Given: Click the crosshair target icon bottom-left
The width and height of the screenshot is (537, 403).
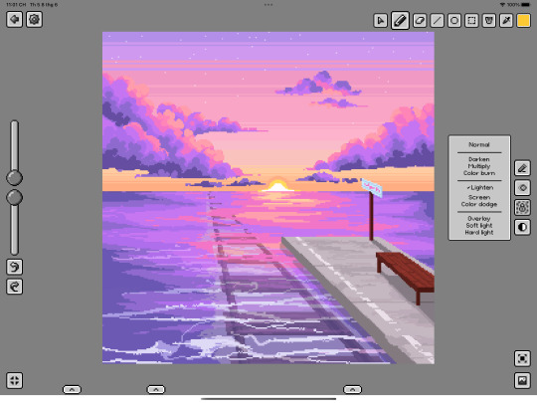Looking at the screenshot, I should (x=14, y=380).
